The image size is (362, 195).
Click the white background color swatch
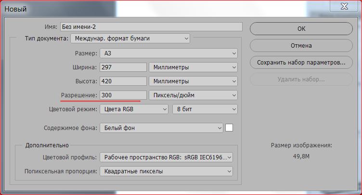[229, 128]
